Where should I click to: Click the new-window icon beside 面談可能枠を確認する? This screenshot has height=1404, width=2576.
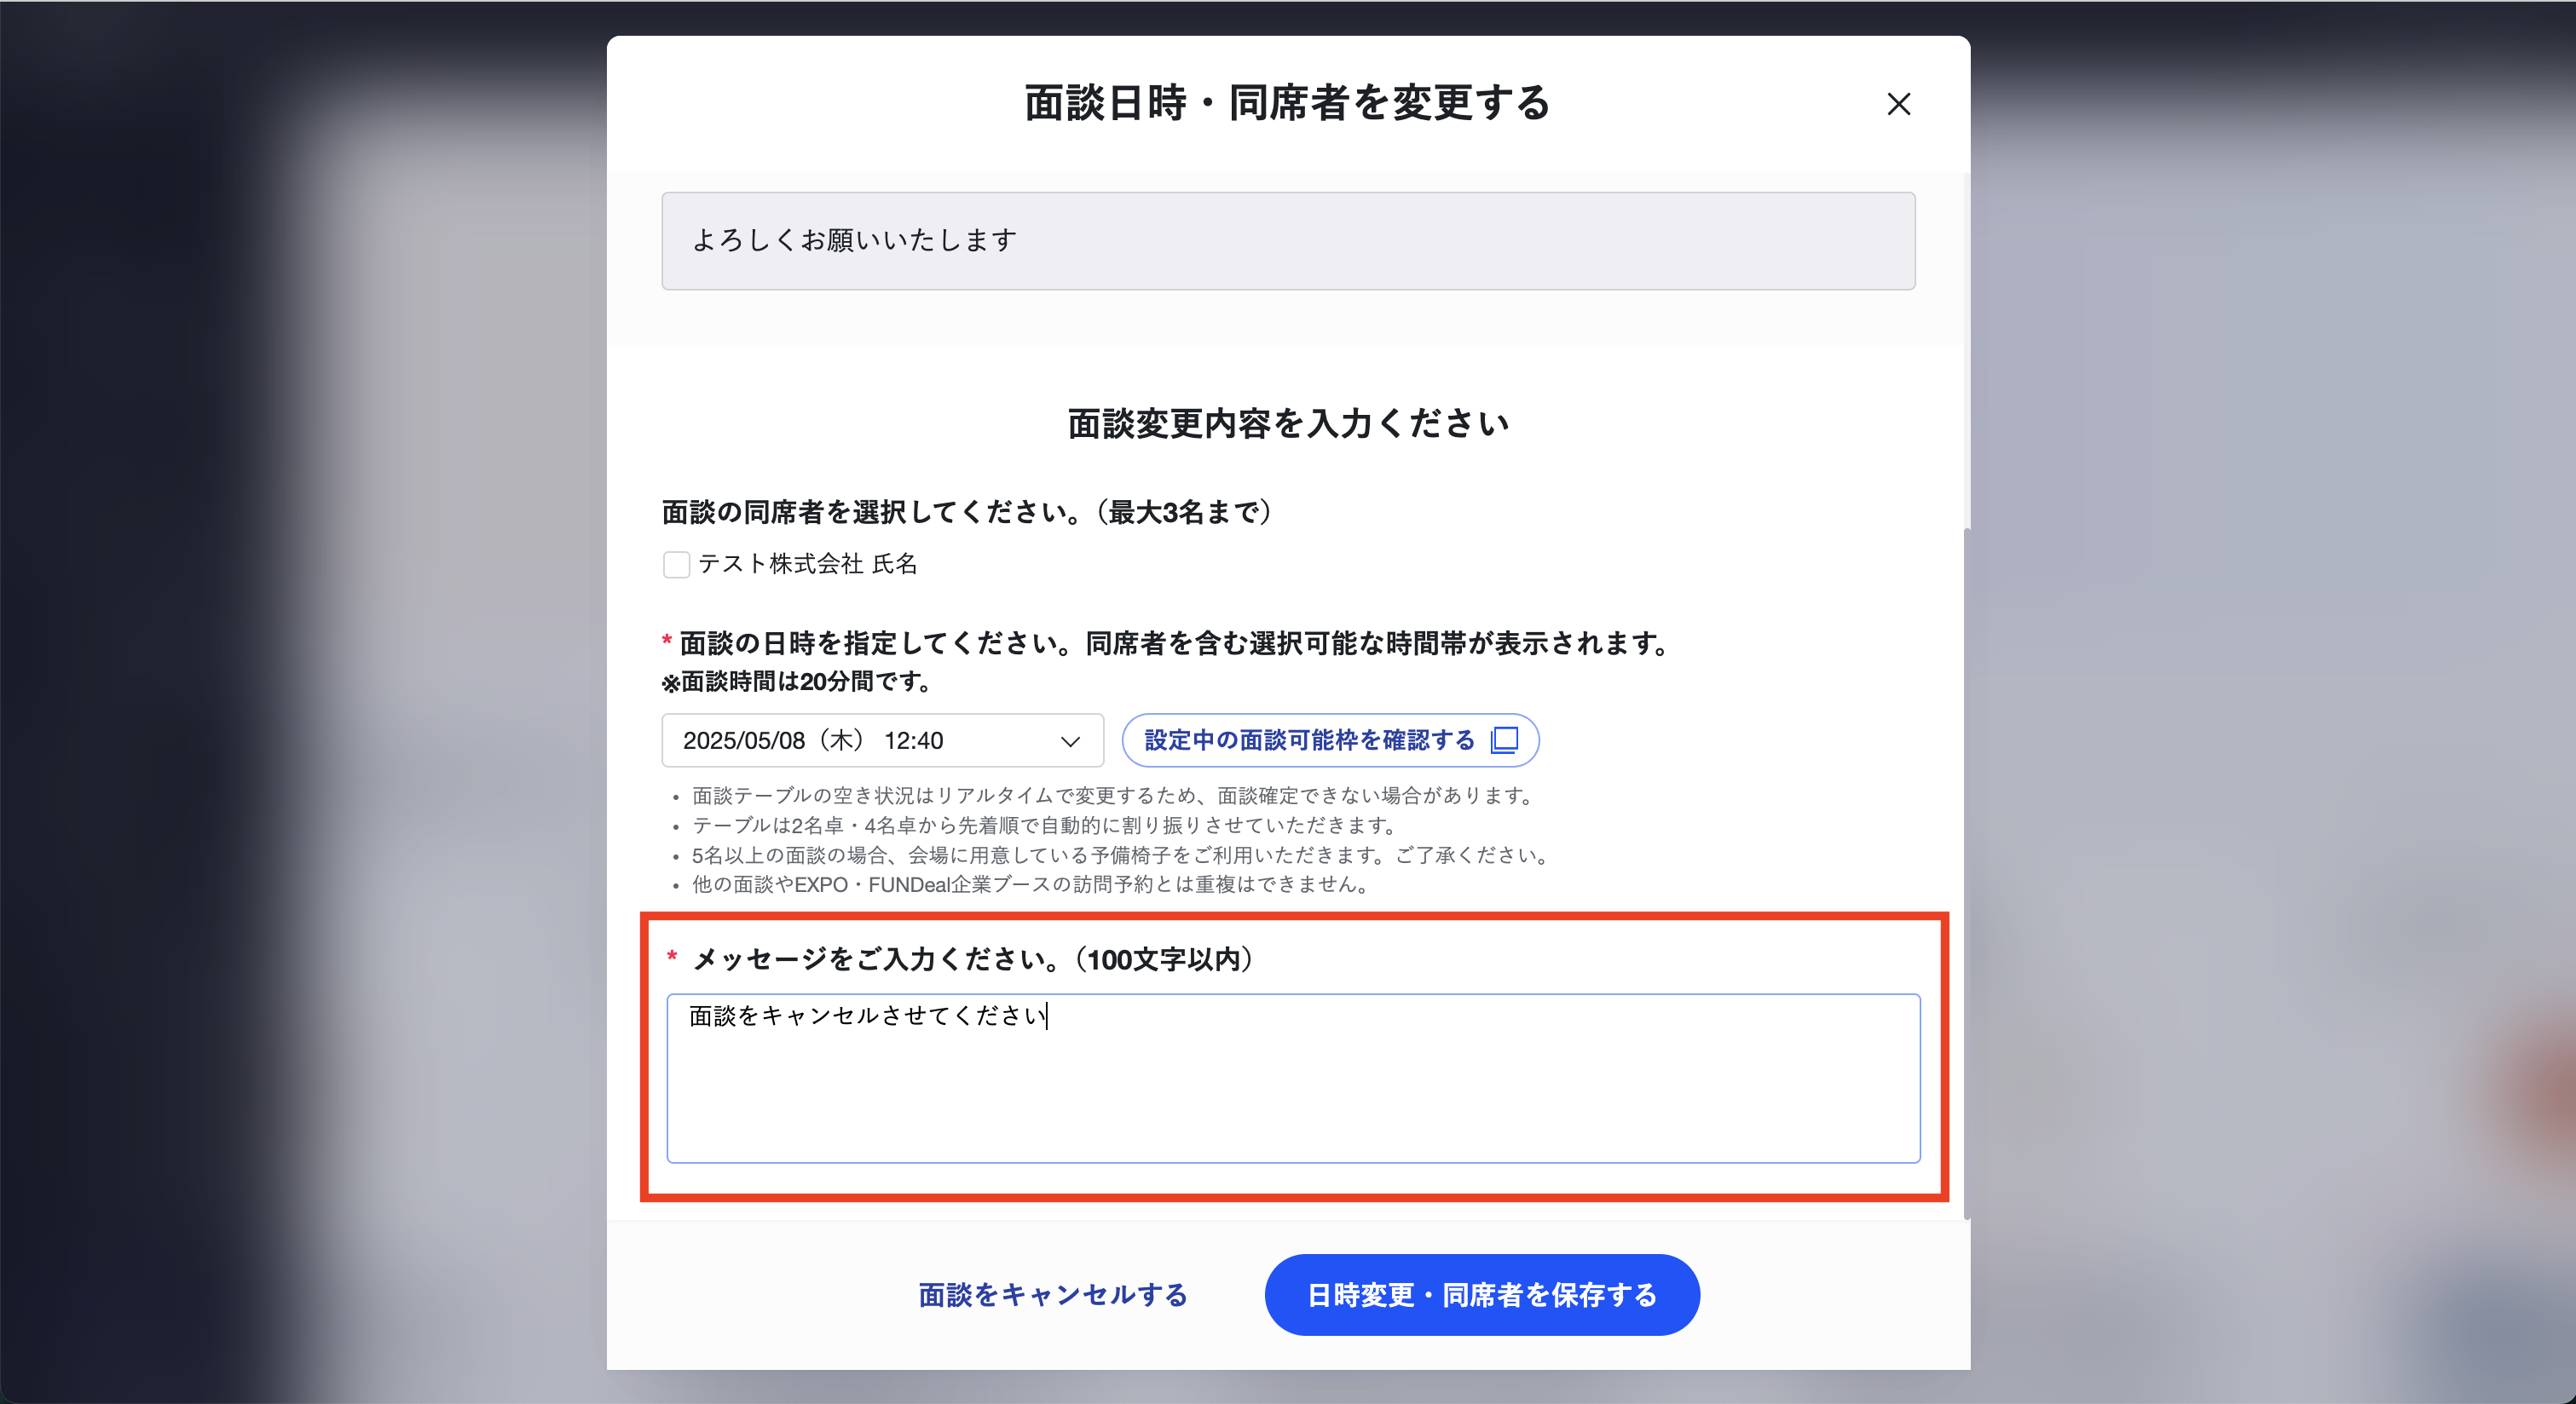point(1504,739)
